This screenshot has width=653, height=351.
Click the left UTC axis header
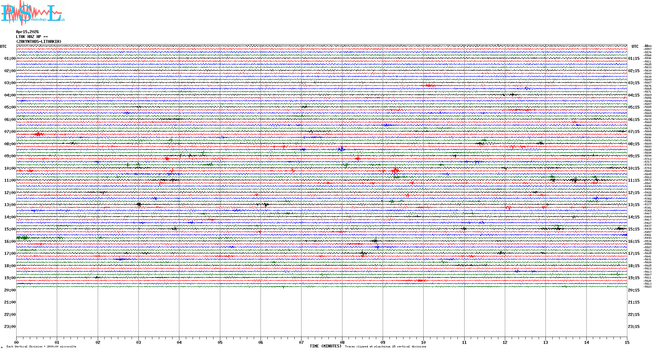coord(3,46)
